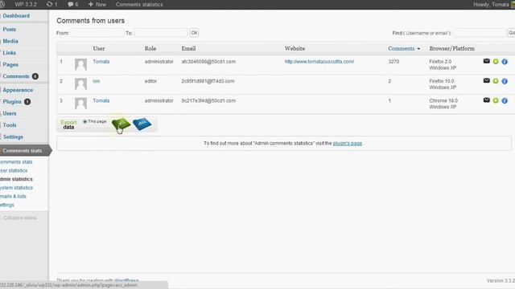The height and width of the screenshot is (289, 515).
Task: Click avatar of row 3 user Tomata
Action: click(x=80, y=104)
